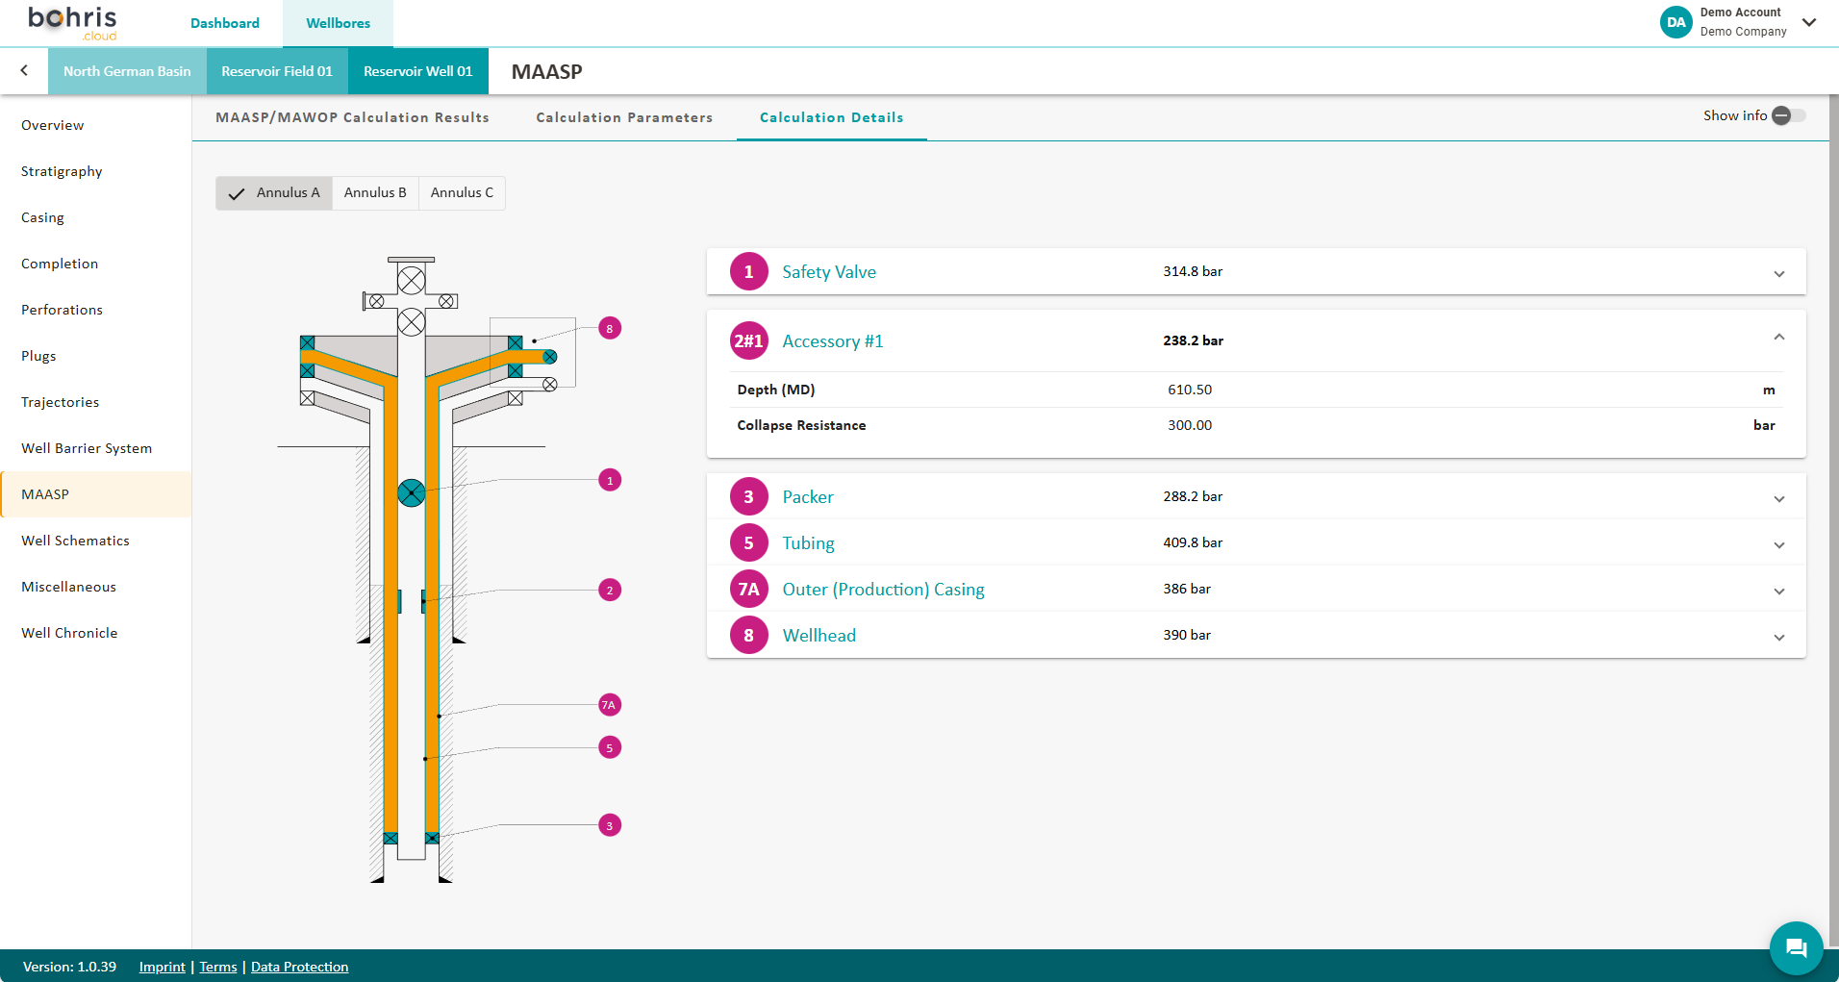This screenshot has height=982, width=1839.
Task: Open the Imprint link in footer
Action: (x=162, y=967)
